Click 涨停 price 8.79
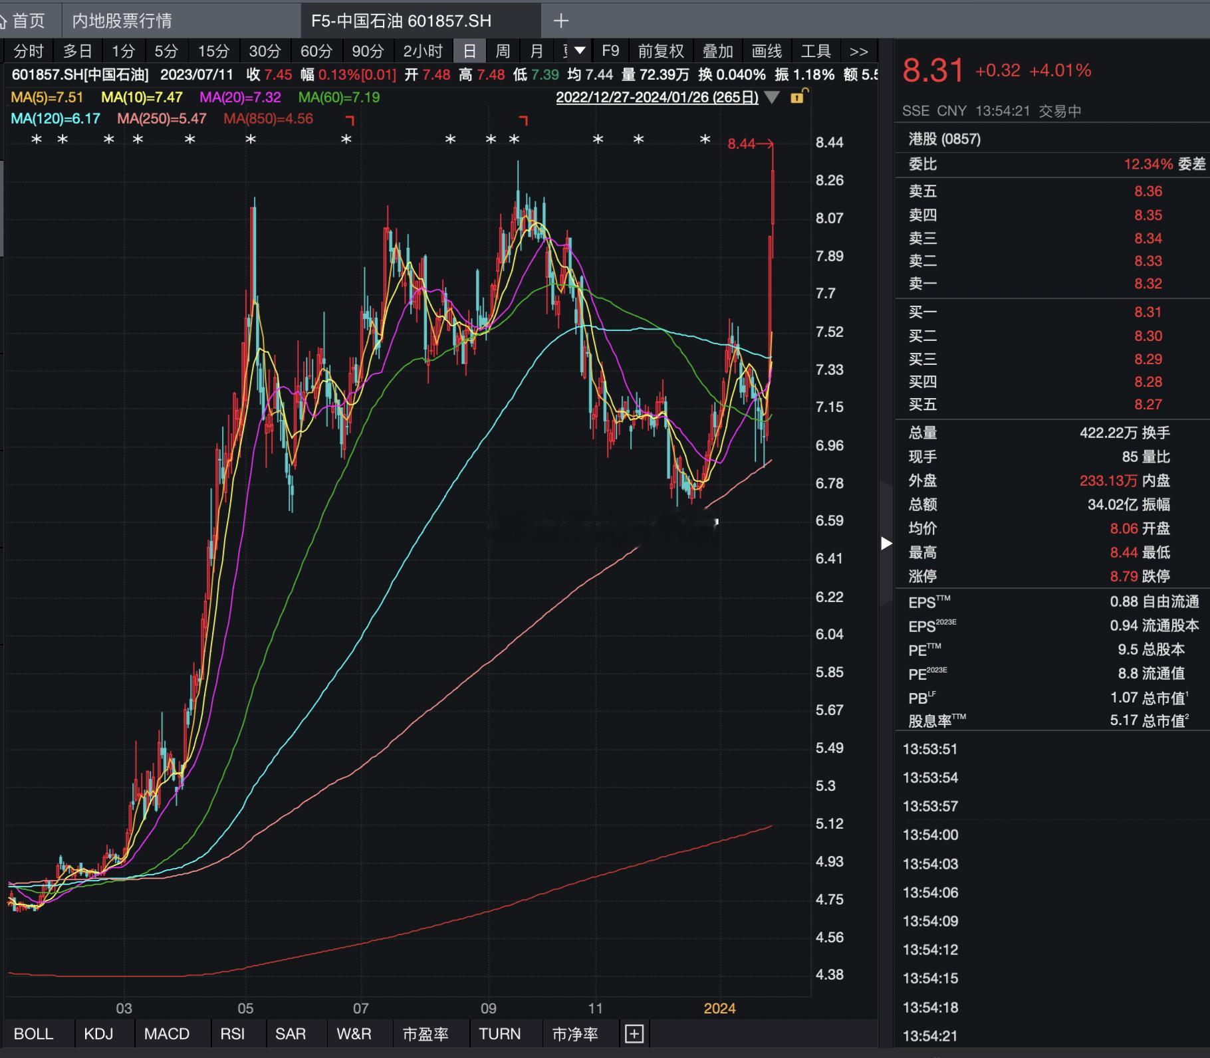 tap(1124, 576)
